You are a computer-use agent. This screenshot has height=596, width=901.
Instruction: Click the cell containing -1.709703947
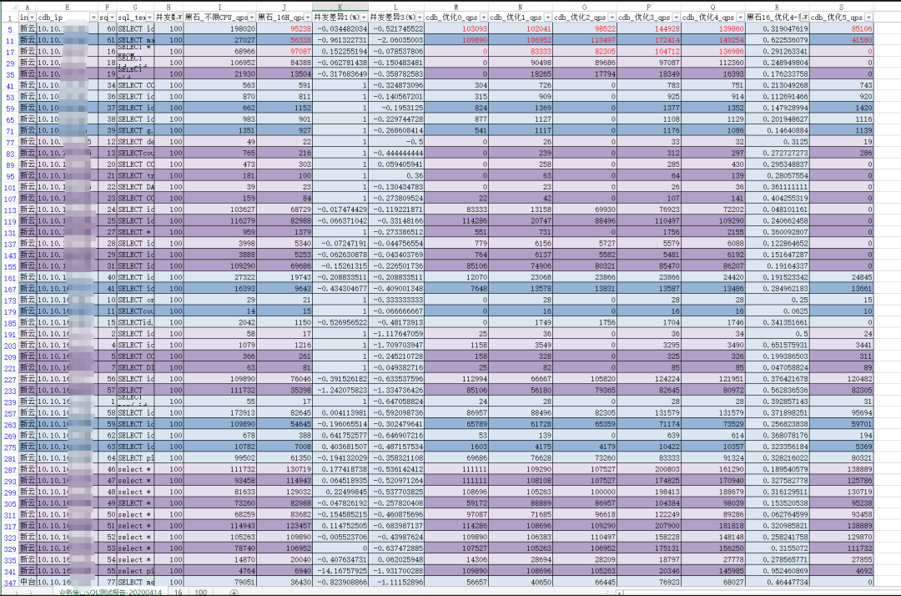point(396,346)
